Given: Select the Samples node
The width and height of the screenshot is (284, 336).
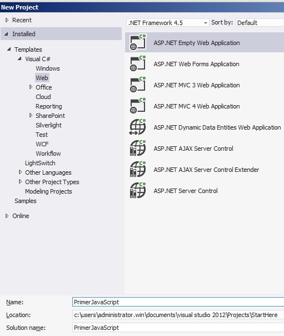Looking at the screenshot, I should [x=26, y=201].
